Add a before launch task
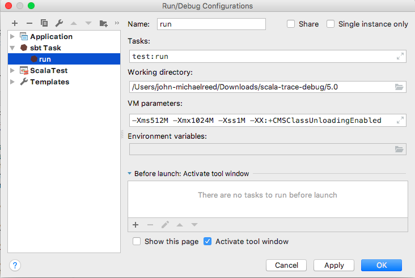The width and height of the screenshot is (415, 278). (135, 225)
